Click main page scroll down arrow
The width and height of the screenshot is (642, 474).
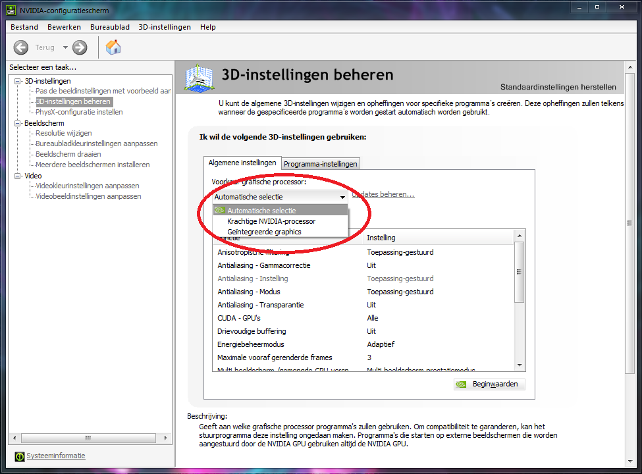[630, 461]
